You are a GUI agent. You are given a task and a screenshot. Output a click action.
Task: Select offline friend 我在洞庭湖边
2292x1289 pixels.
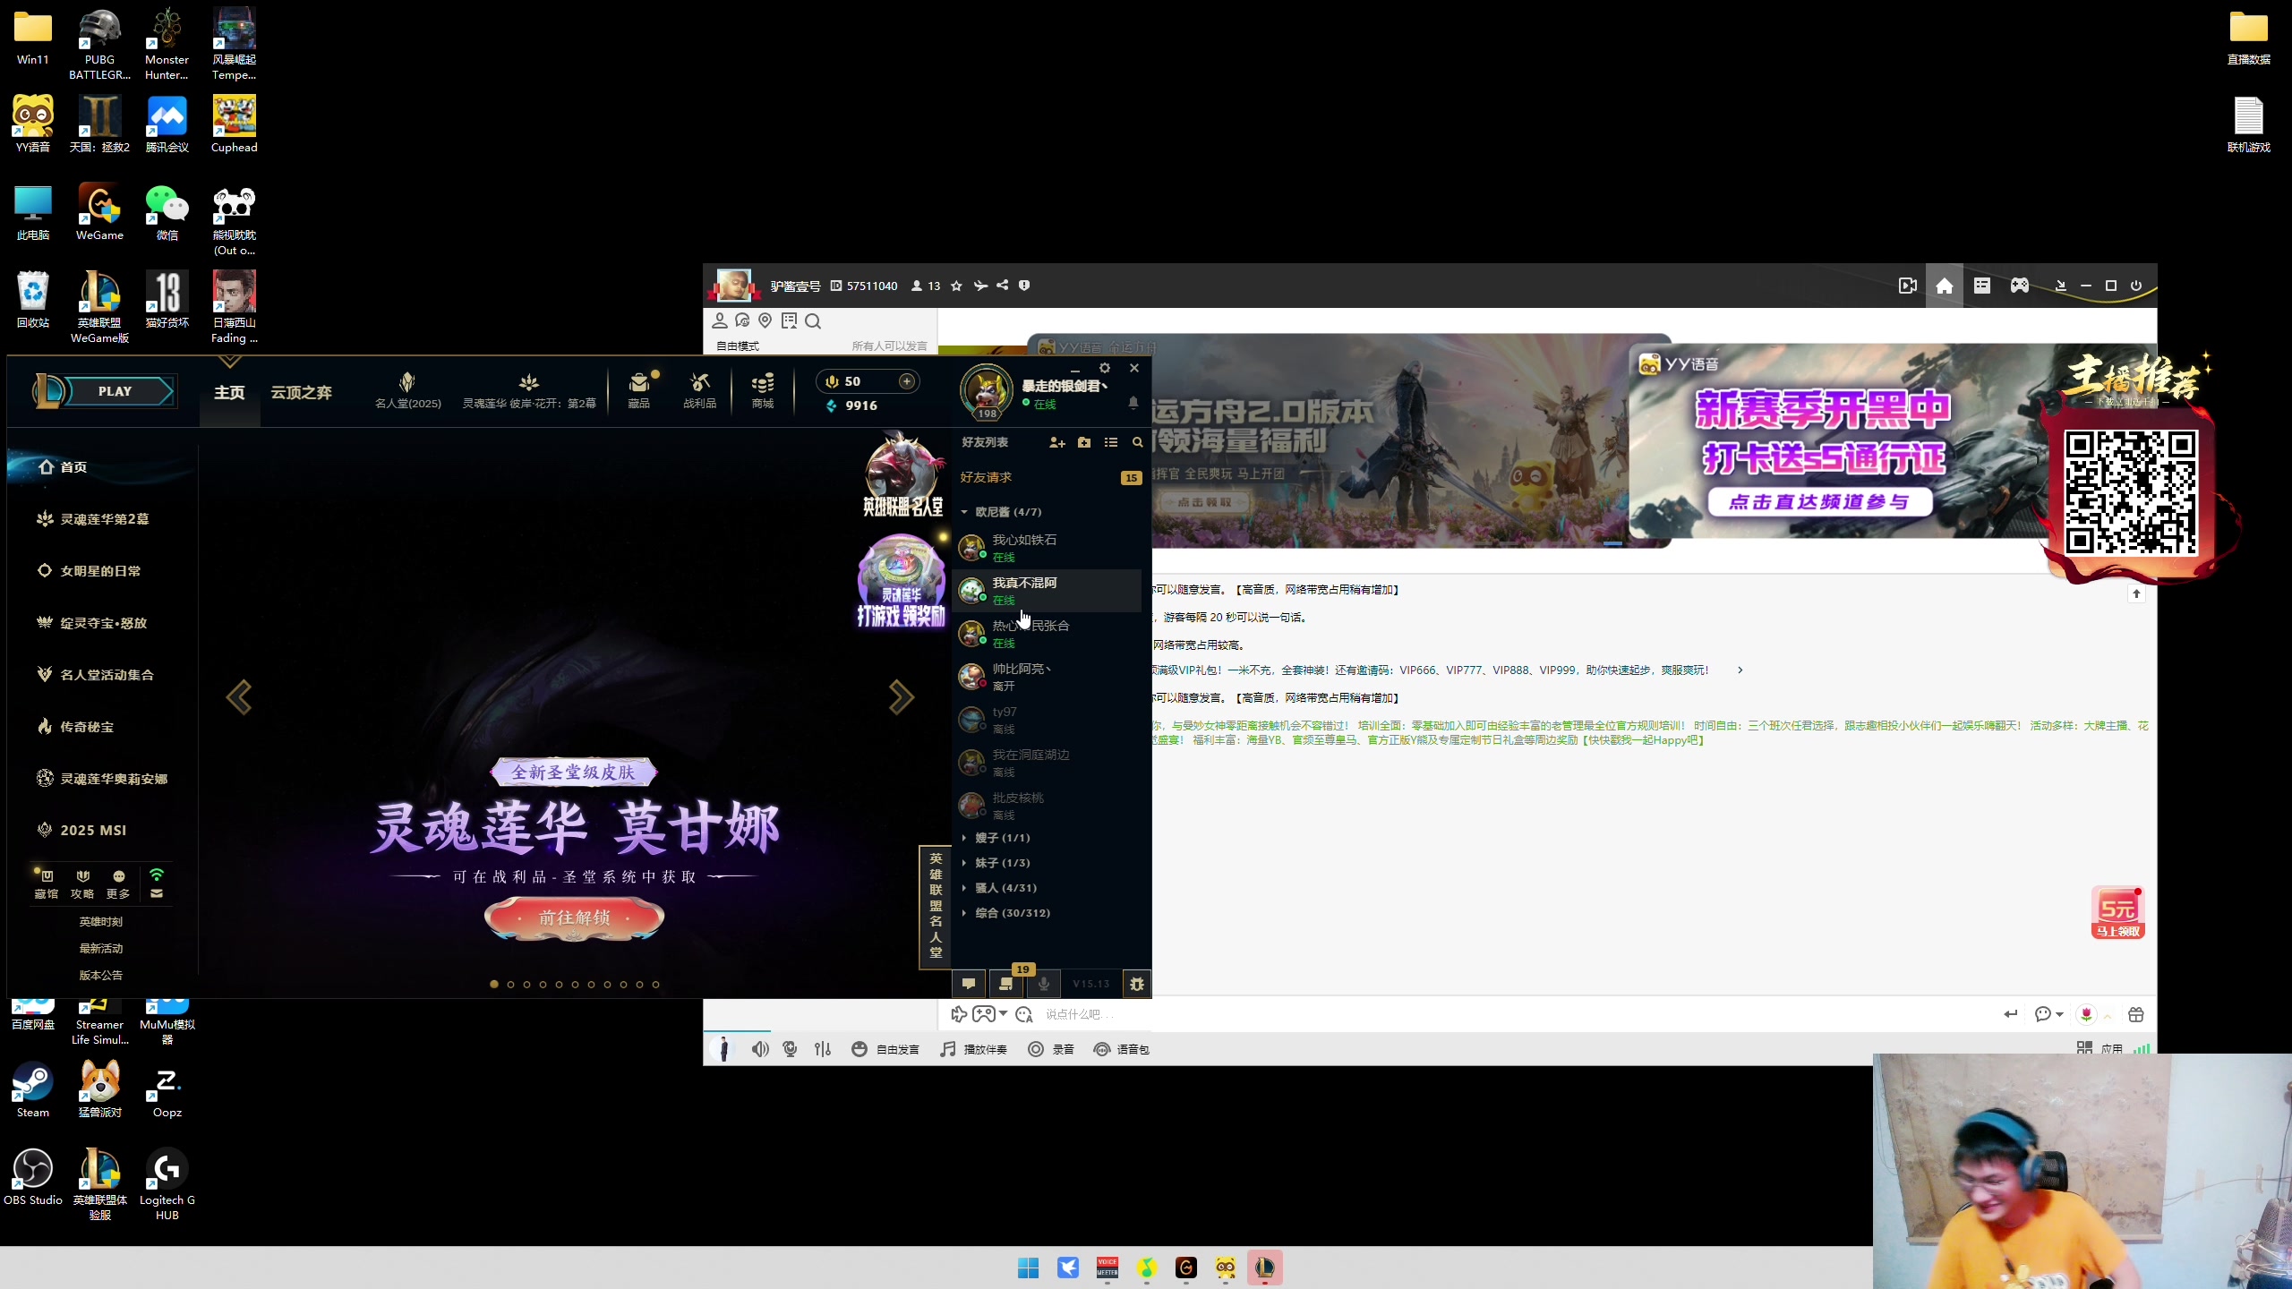(x=1048, y=763)
